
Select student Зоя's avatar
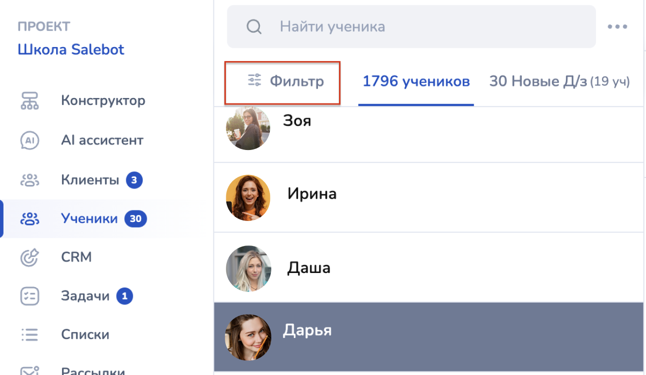(x=248, y=129)
